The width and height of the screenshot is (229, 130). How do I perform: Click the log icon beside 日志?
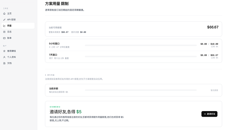point(4,32)
